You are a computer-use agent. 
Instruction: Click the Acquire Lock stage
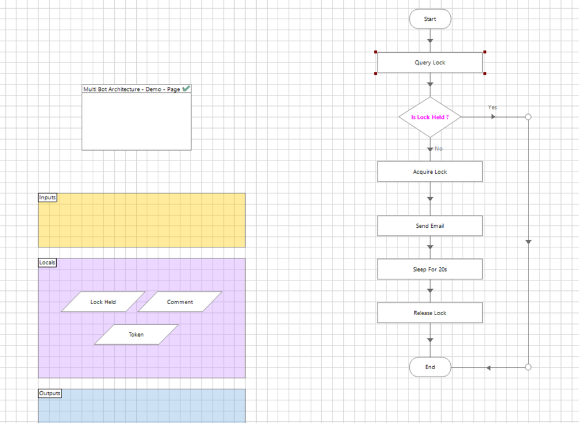click(x=430, y=172)
